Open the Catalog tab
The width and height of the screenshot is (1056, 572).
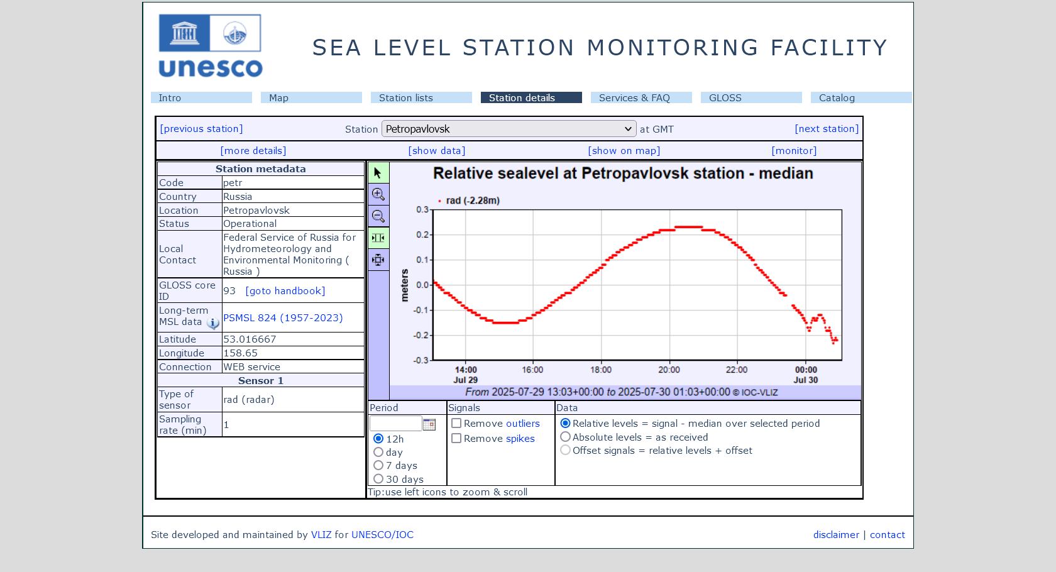pos(861,97)
